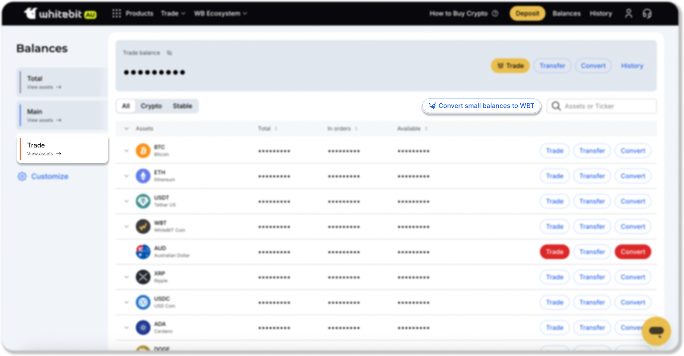Image resolution: width=684 pixels, height=356 pixels.
Task: Toggle trade balance visibility eye icon
Action: click(x=169, y=53)
